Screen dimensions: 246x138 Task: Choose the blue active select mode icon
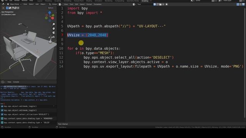tap(7, 8)
